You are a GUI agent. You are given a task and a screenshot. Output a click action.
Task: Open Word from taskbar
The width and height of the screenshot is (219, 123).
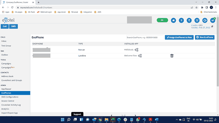click(157, 119)
